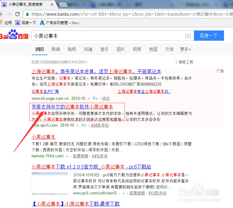Click the camera image search icon
Viewport: 233px width, 208px height.
pyautogui.click(x=188, y=36)
